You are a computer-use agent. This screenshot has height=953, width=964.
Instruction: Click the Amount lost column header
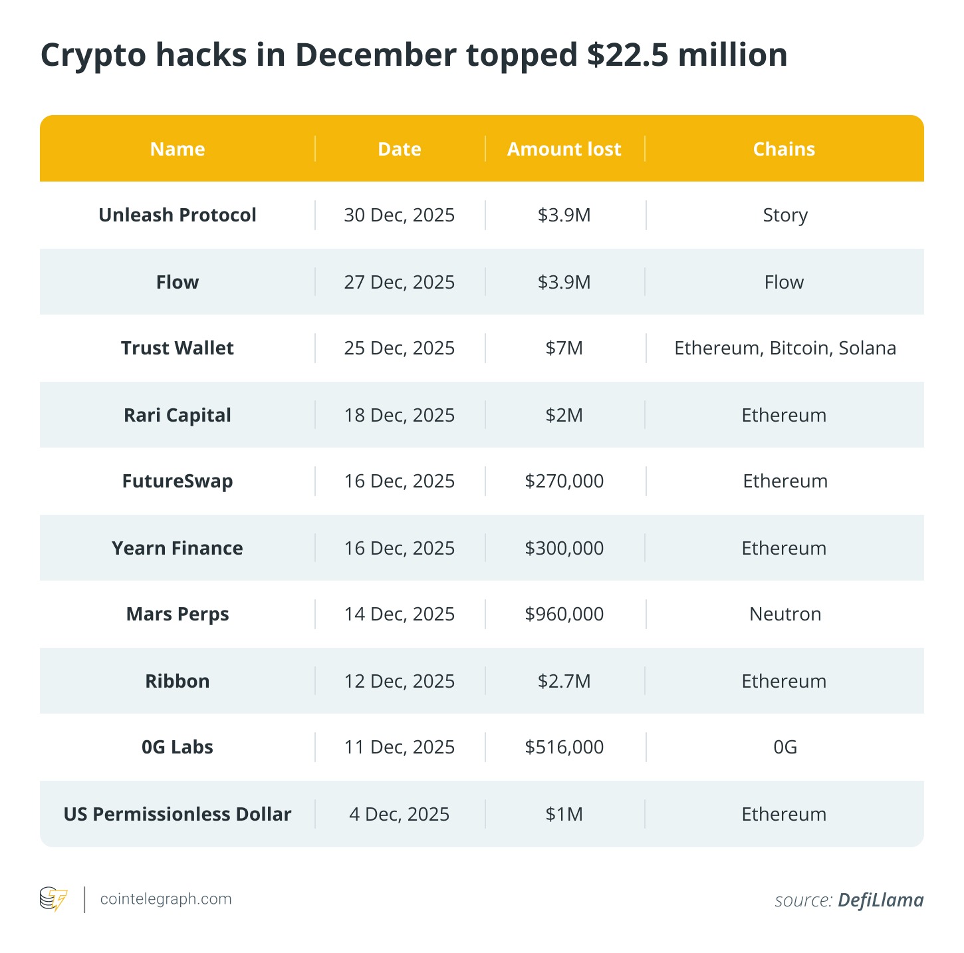point(564,149)
